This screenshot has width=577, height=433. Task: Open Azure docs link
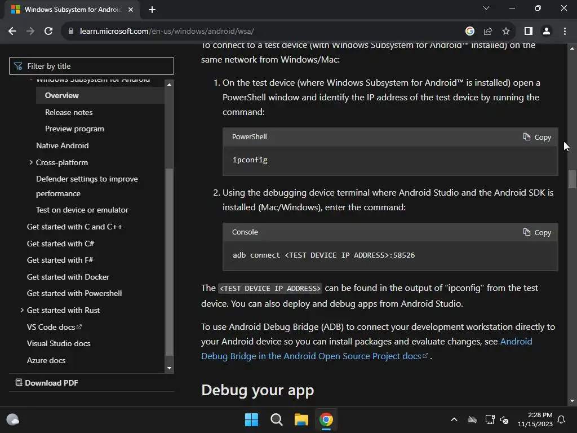tap(46, 360)
